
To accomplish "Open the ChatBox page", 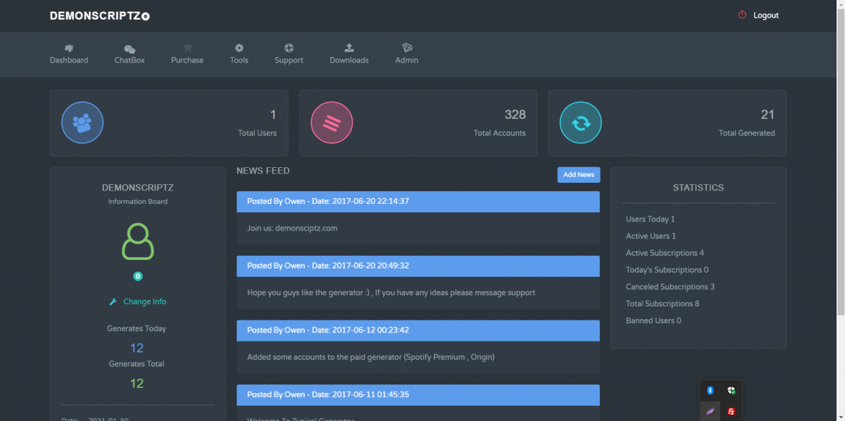I will [x=130, y=54].
